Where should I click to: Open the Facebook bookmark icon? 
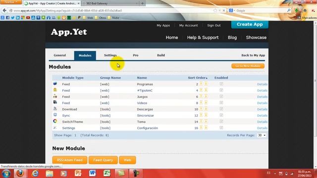[x=8, y=18]
